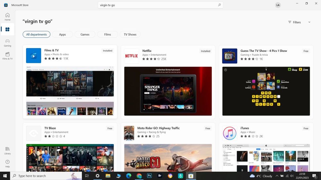The height and width of the screenshot is (180, 321).
Task: Click Free badge on iTunes
Action: coord(306,128)
